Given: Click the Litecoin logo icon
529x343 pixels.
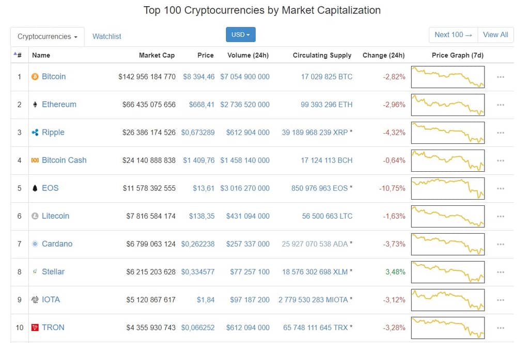Looking at the screenshot, I should (35, 216).
